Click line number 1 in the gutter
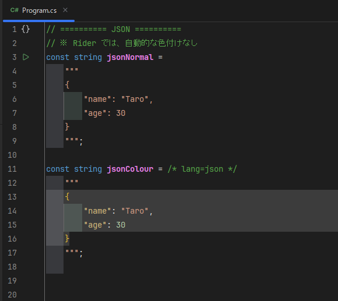The width and height of the screenshot is (338, 301). [x=15, y=29]
